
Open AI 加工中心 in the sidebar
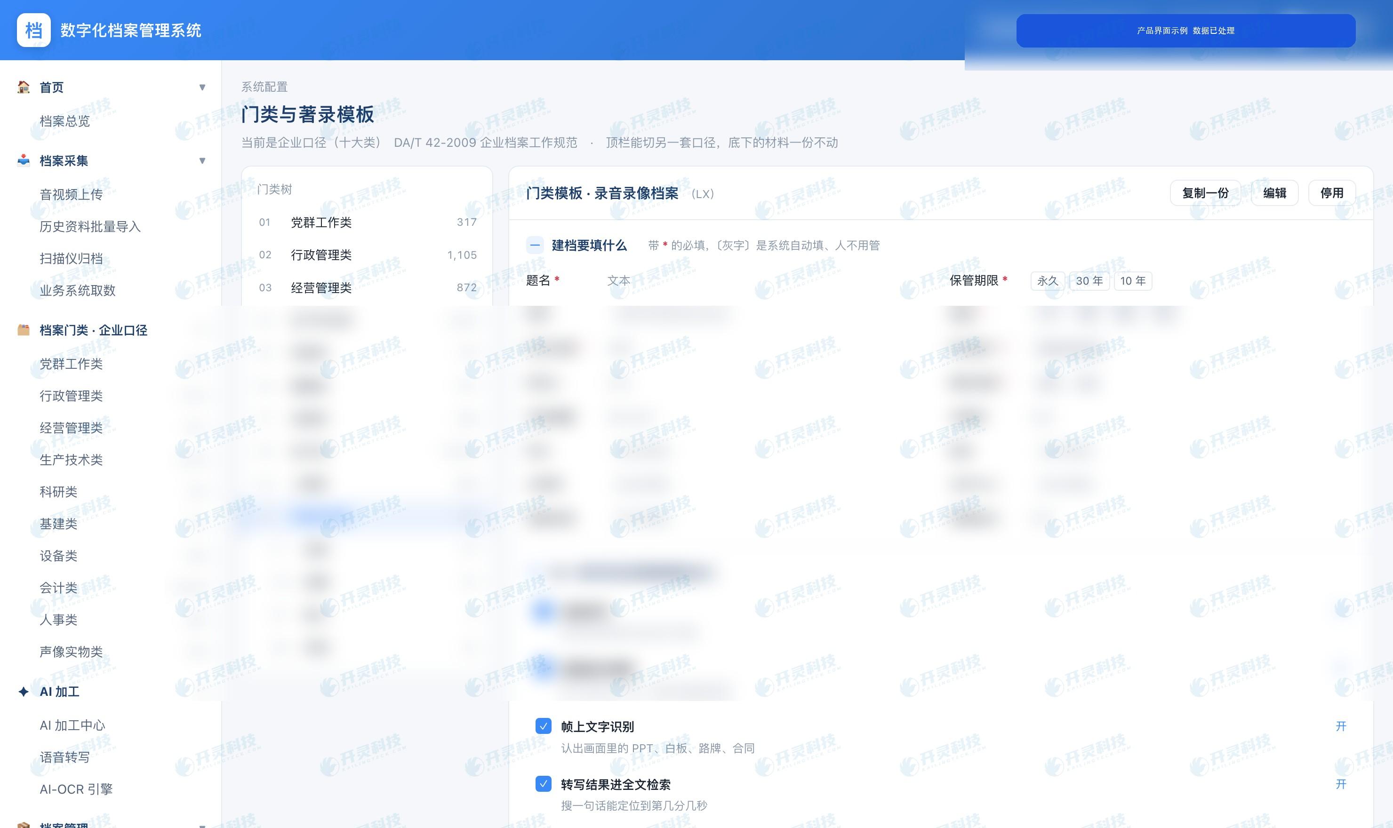pos(72,725)
